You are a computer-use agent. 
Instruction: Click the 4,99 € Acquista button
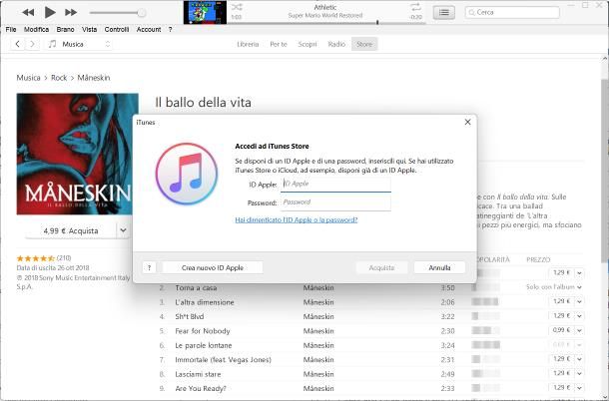(x=71, y=231)
